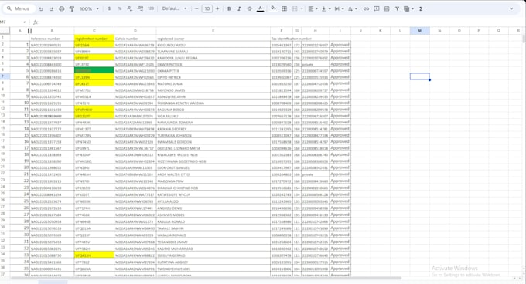Open horizontal align dropdown

pos(313,8)
